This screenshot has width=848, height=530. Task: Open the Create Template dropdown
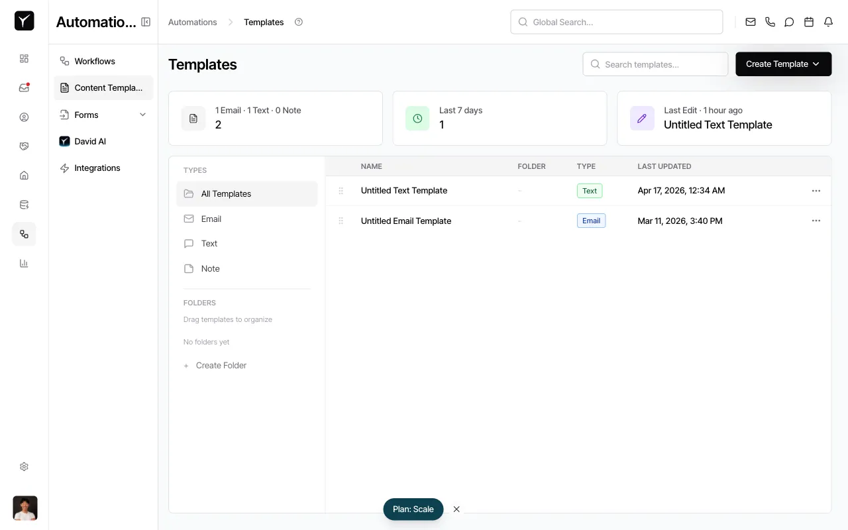click(x=783, y=64)
